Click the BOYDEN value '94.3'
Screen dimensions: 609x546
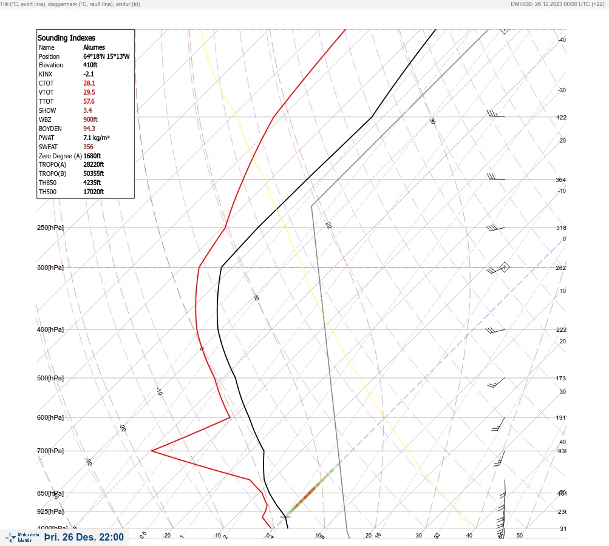89,129
